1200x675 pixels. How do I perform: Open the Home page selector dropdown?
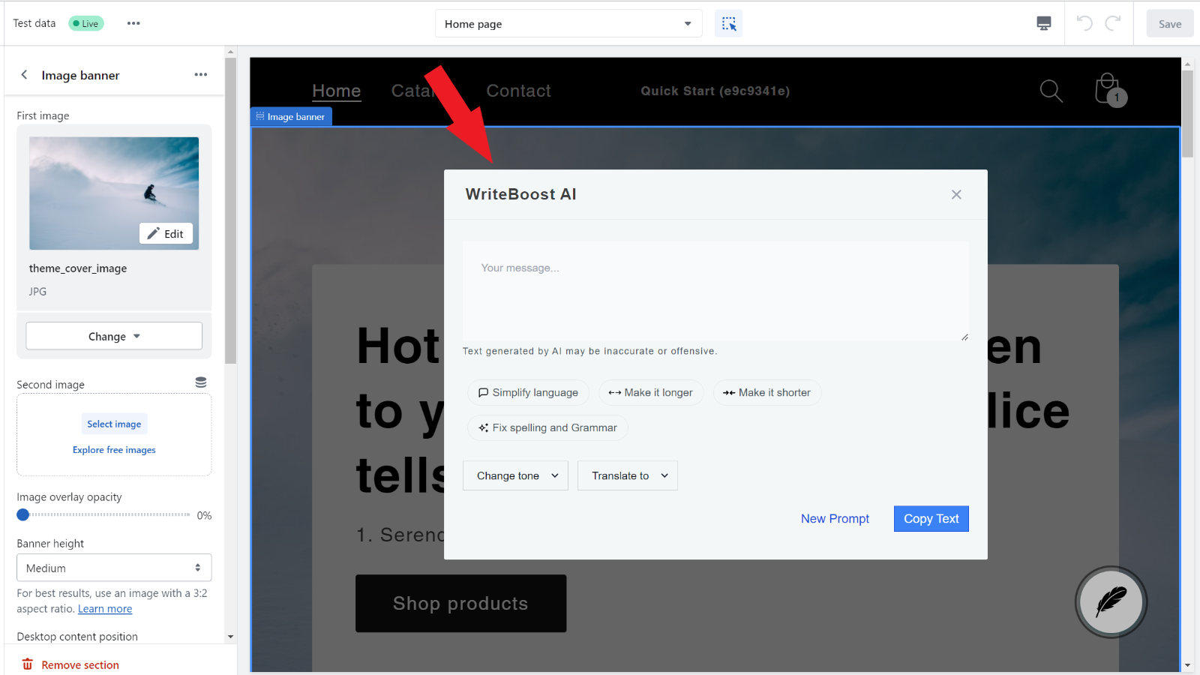pyautogui.click(x=568, y=23)
